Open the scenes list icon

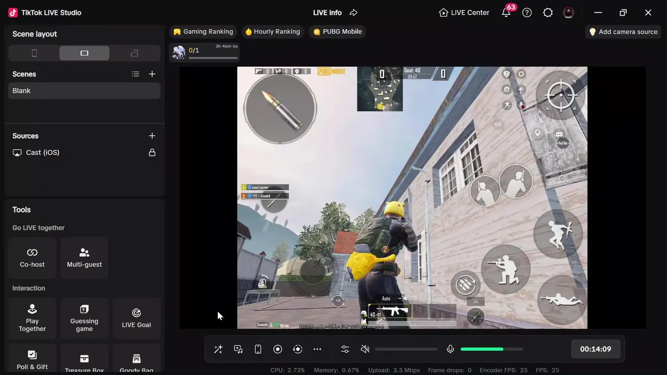[x=135, y=74]
